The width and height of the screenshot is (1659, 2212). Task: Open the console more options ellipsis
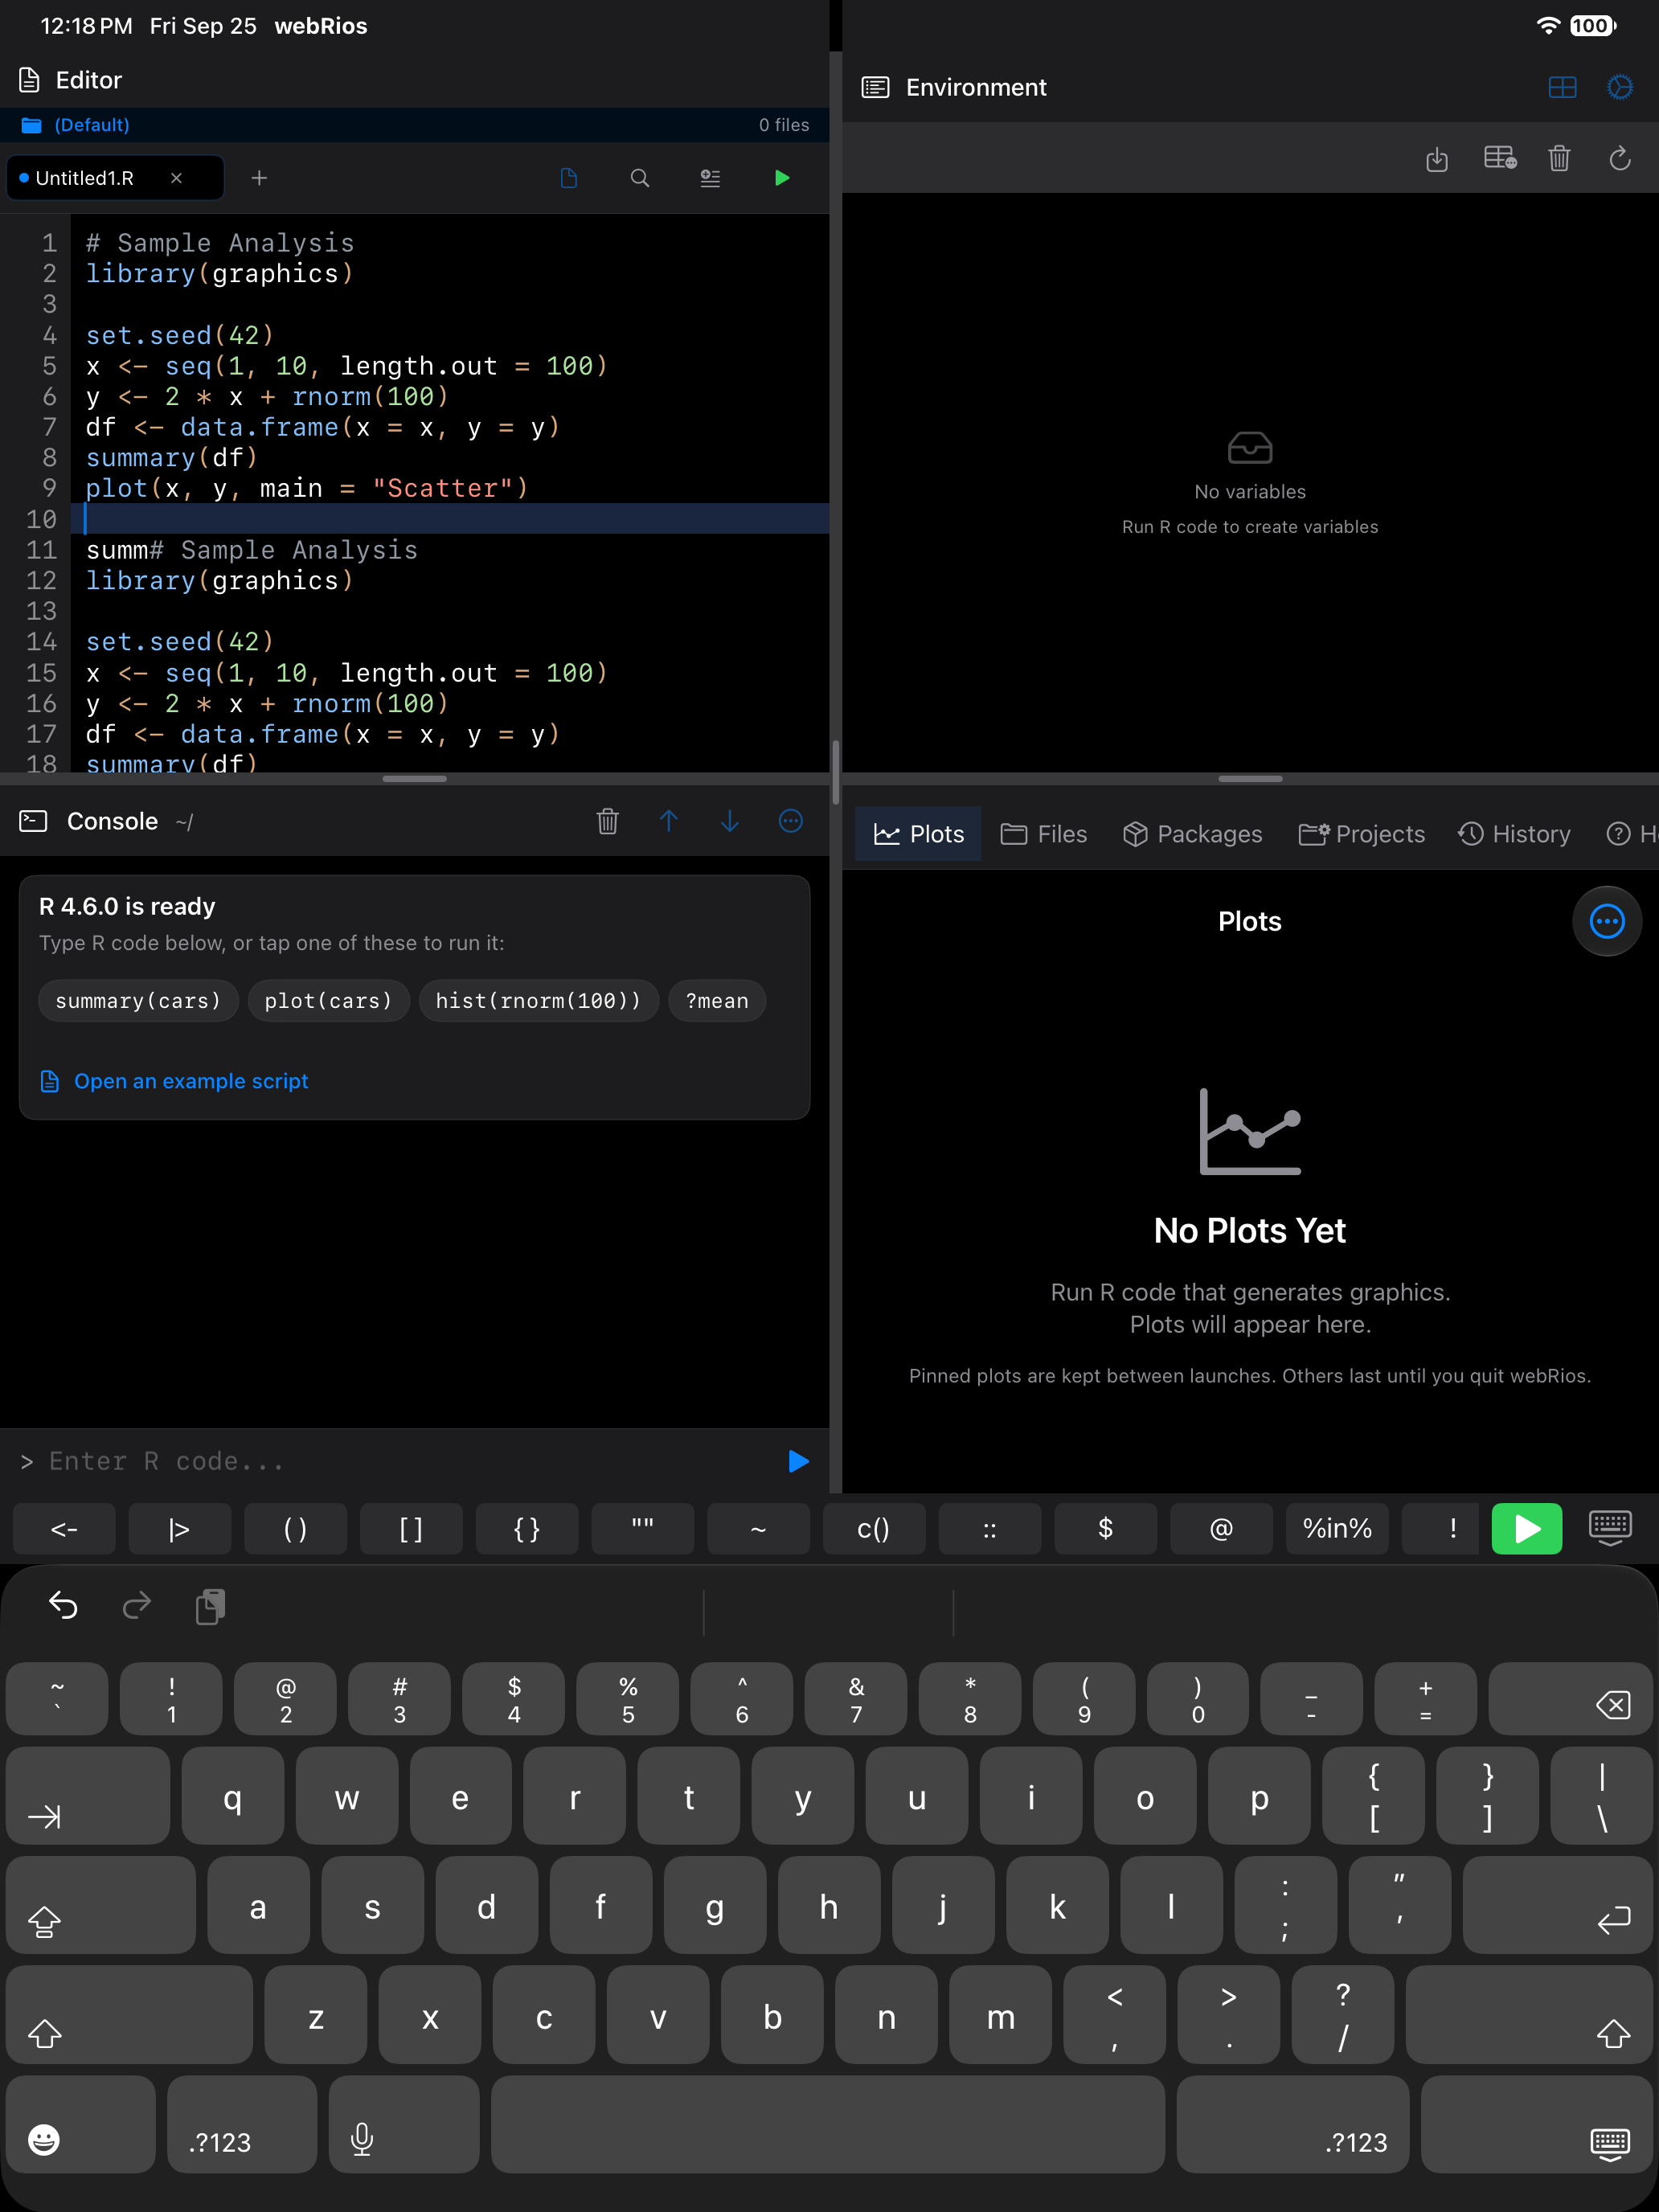point(791,821)
